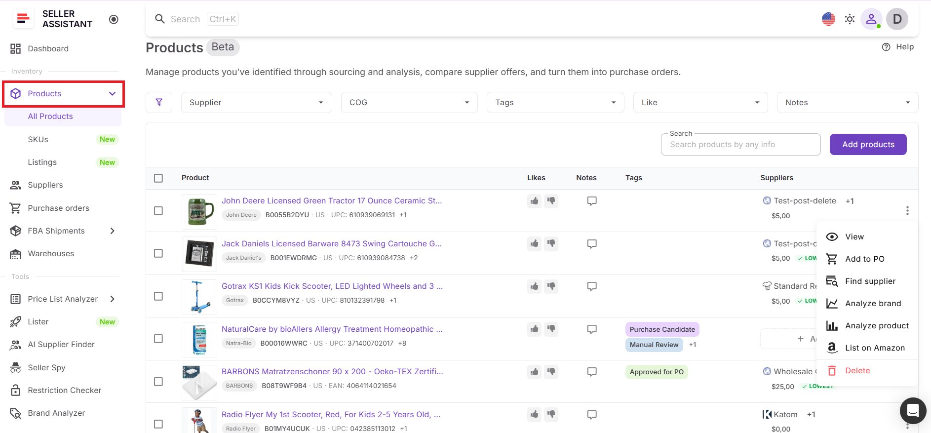The image size is (931, 433).
Task: Open the Notes filter dropdown
Action: (848, 102)
